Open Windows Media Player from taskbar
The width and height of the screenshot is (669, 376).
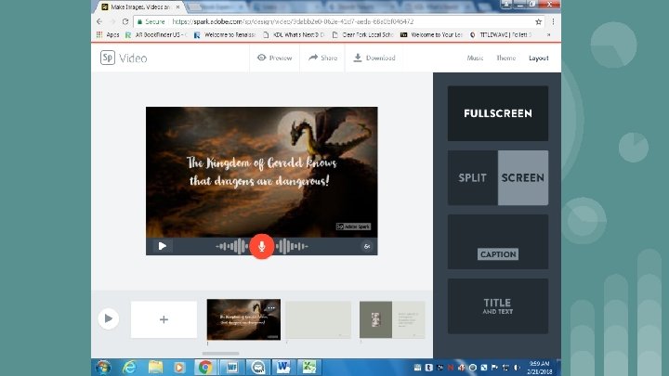(179, 367)
